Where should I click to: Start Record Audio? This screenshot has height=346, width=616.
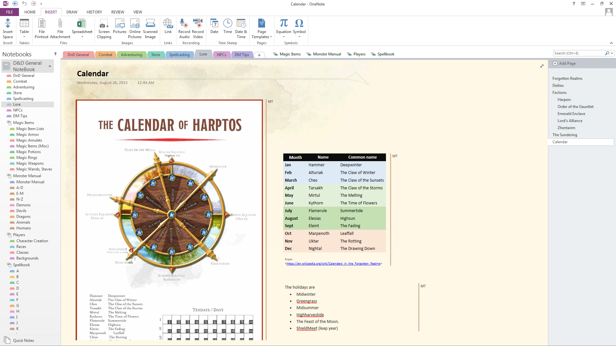coord(184,28)
